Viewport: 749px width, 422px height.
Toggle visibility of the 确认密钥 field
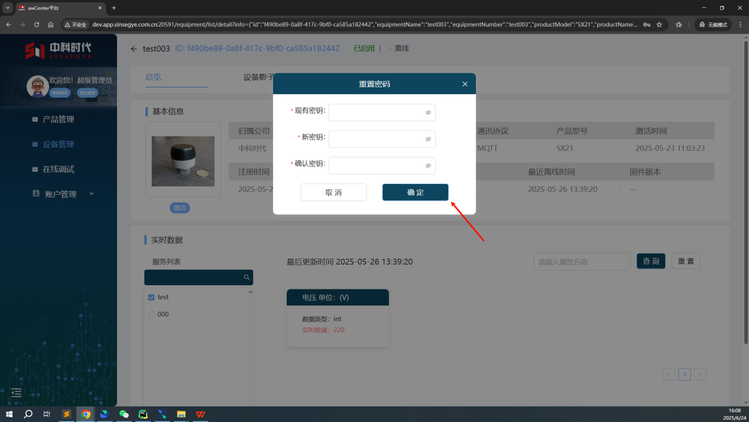pos(428,166)
